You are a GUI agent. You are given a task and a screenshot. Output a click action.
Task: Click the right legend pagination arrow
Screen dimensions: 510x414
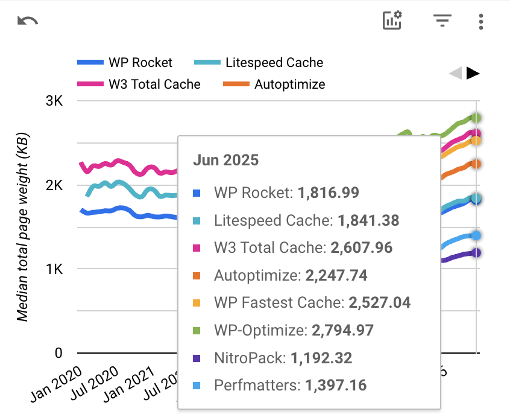click(473, 73)
